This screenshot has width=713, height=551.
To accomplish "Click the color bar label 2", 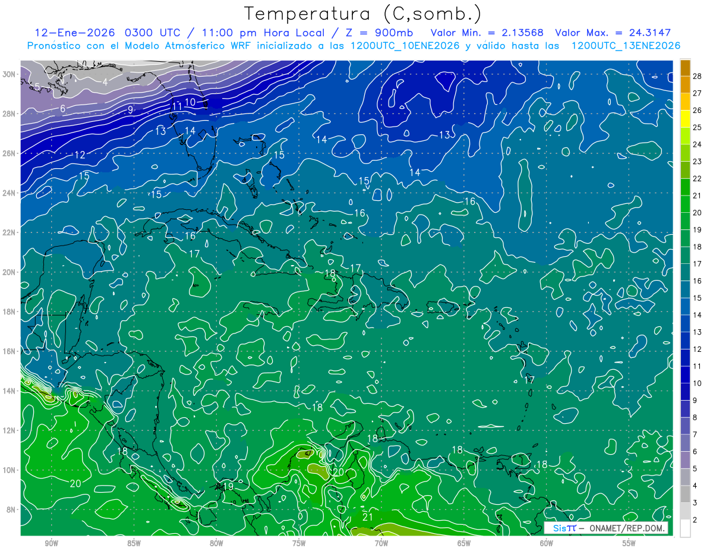I will (695, 519).
